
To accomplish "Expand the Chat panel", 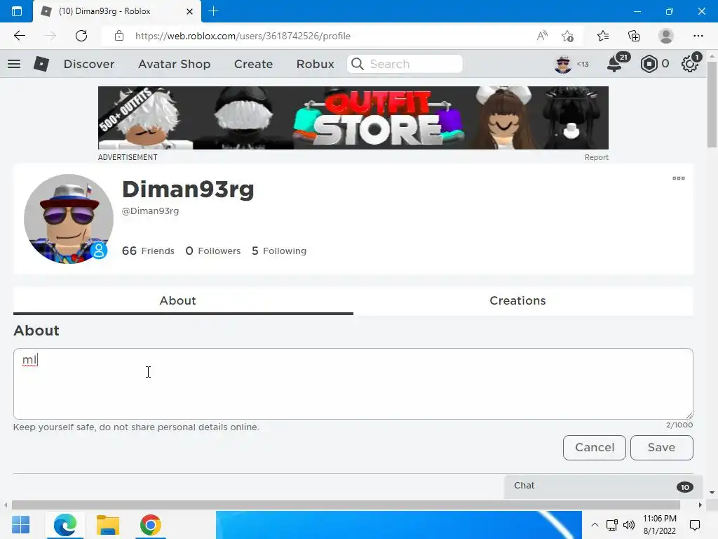I will (604, 486).
